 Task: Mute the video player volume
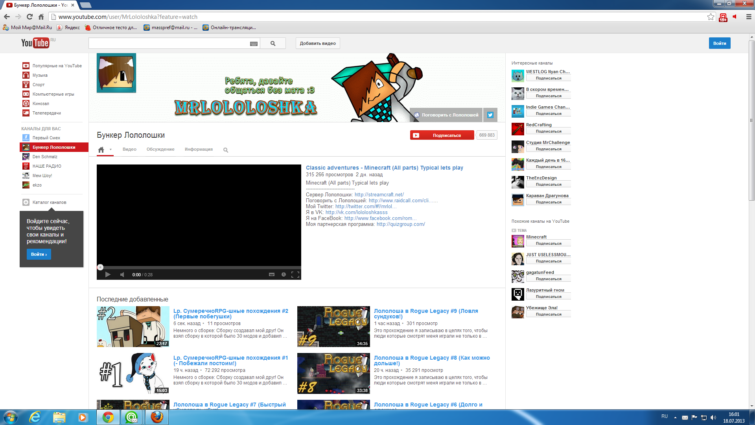pyautogui.click(x=122, y=275)
